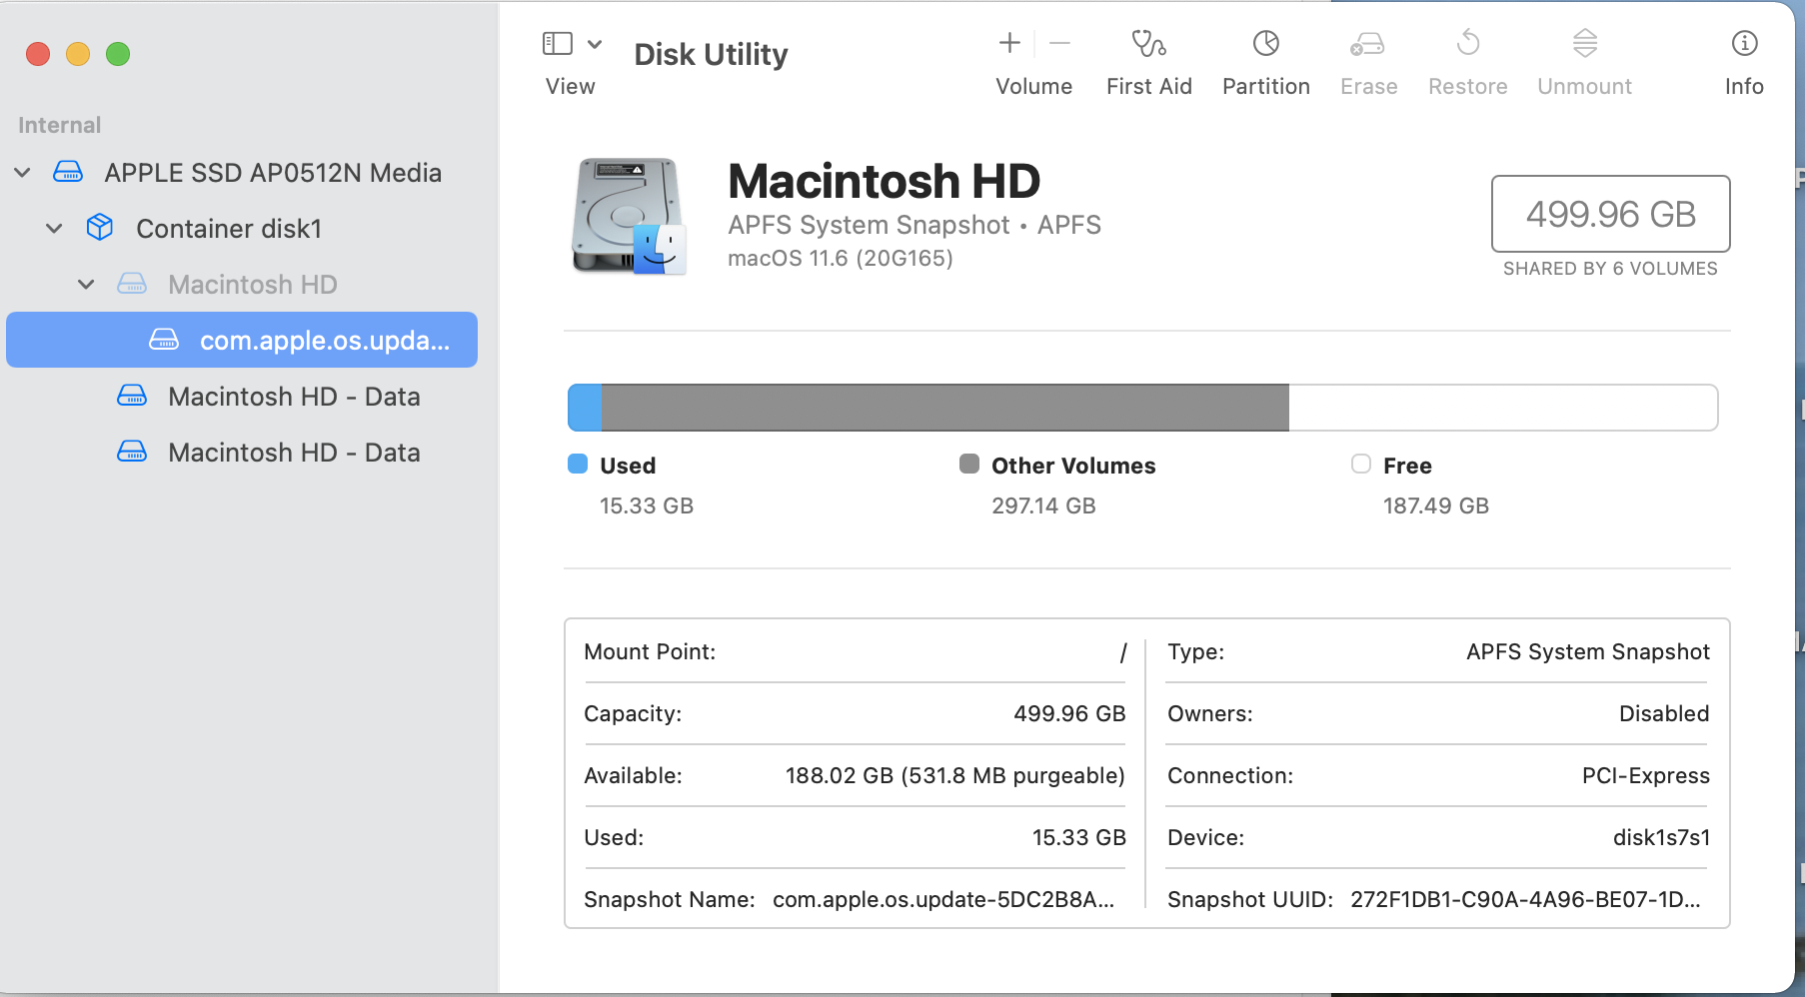Click the First Aid stethoscope icon
This screenshot has width=1805, height=997.
(1148, 44)
